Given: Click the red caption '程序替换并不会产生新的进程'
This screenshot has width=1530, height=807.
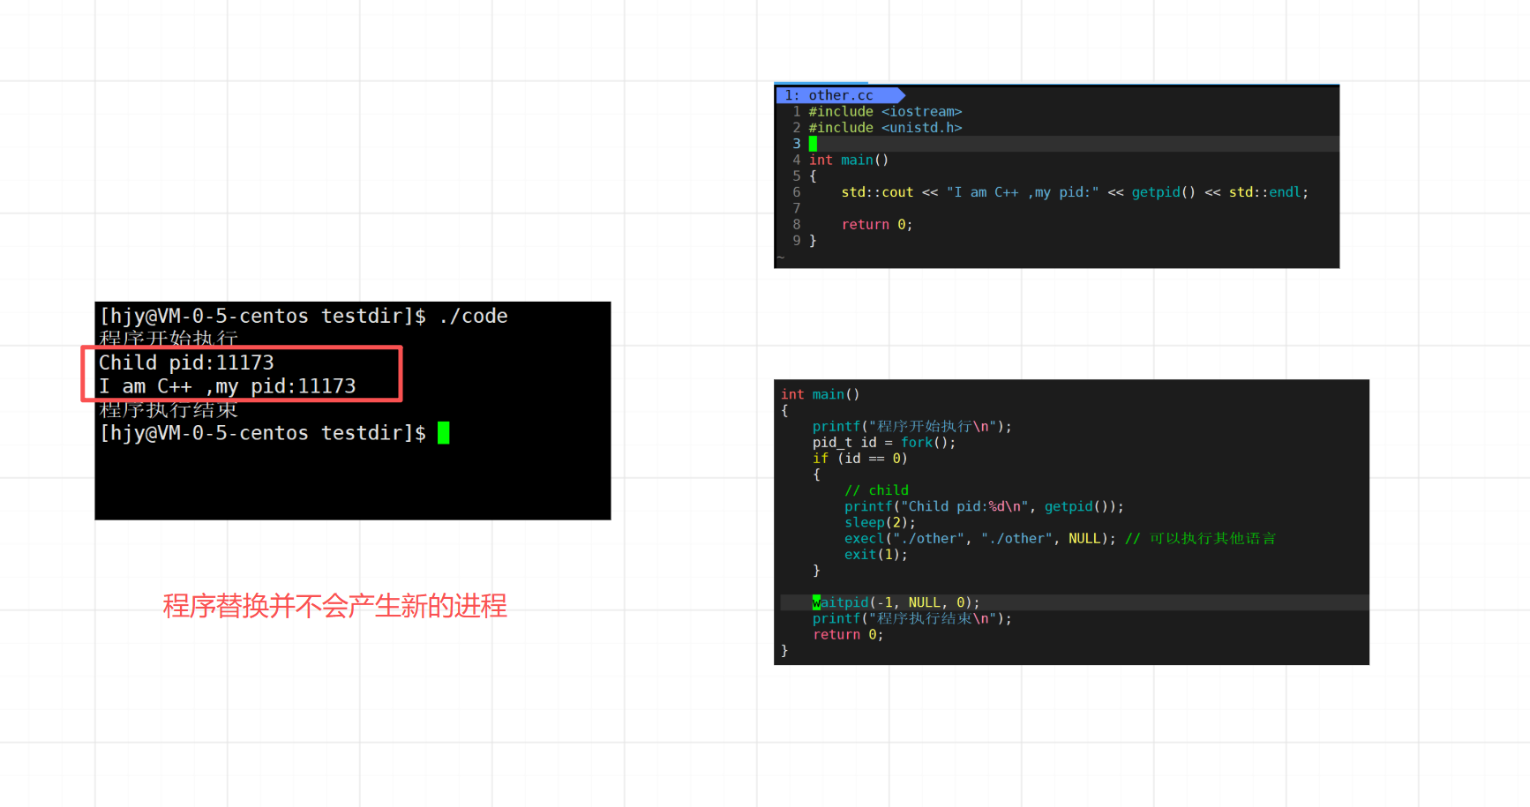Looking at the screenshot, I should click(334, 606).
